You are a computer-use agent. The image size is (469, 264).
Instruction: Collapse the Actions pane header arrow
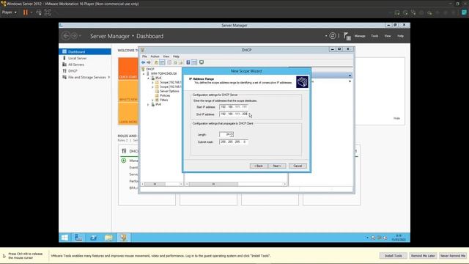tap(350, 76)
